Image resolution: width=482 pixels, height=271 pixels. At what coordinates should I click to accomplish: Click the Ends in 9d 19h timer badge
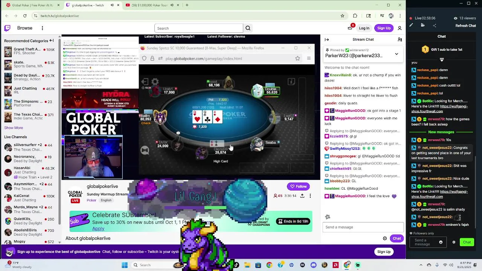pyautogui.click(x=294, y=221)
